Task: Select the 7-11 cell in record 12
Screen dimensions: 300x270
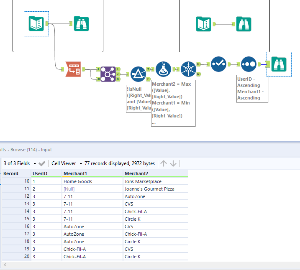Action: 92,196
